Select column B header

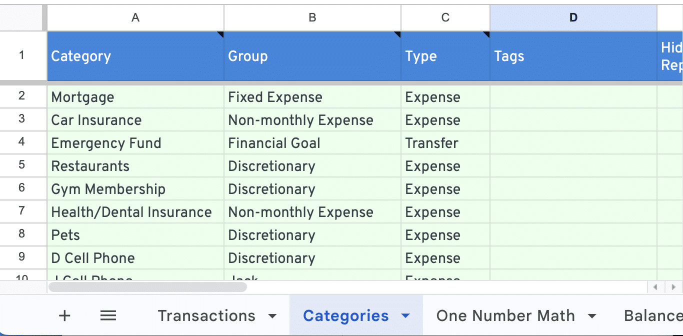[312, 18]
